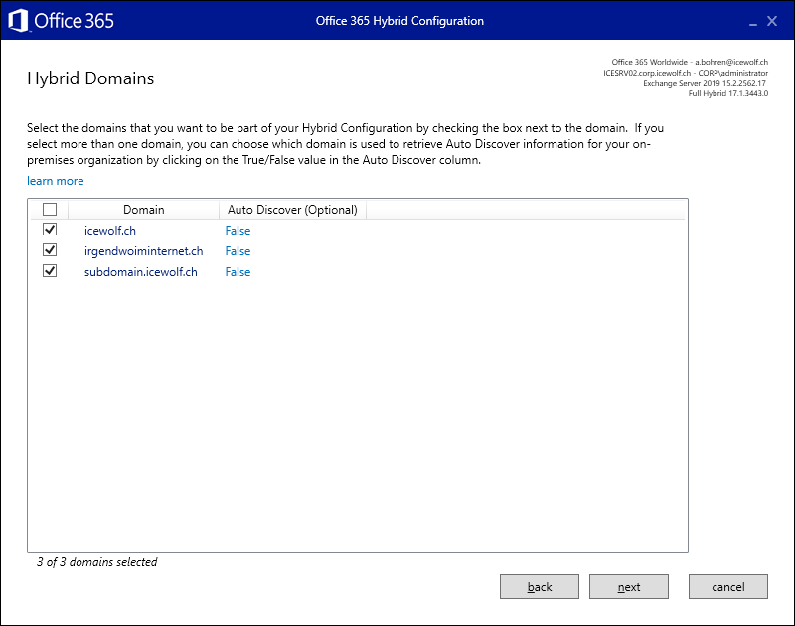Viewport: 795px width, 626px height.
Task: Go to previous step with back button
Action: pos(540,587)
